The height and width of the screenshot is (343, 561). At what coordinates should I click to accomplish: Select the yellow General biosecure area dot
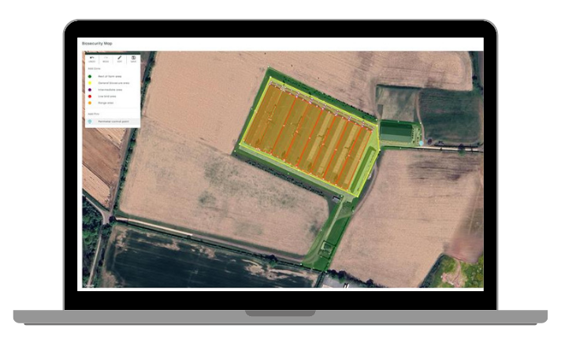(91, 83)
